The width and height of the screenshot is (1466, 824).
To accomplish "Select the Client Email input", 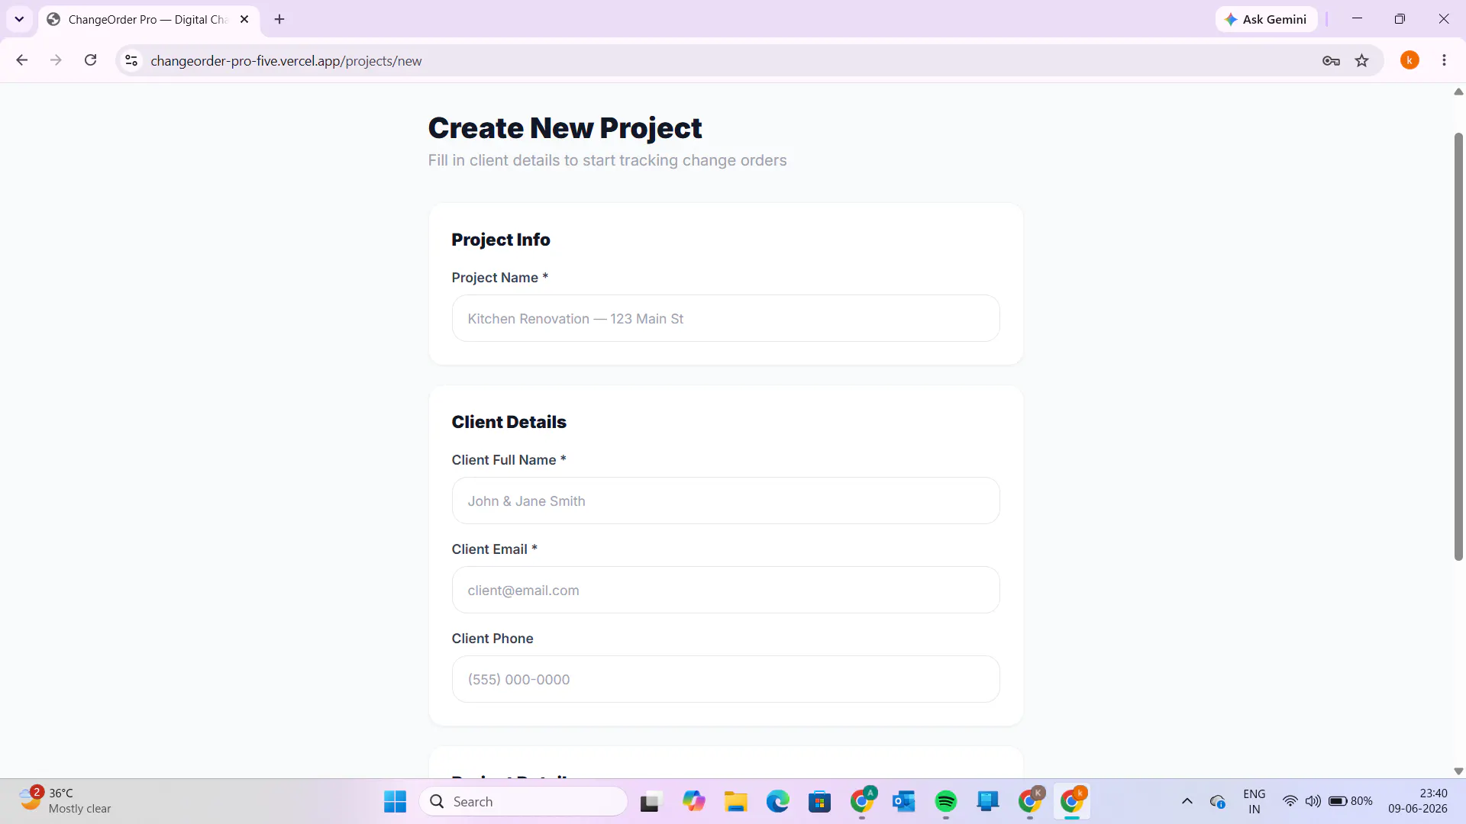I will 725,590.
